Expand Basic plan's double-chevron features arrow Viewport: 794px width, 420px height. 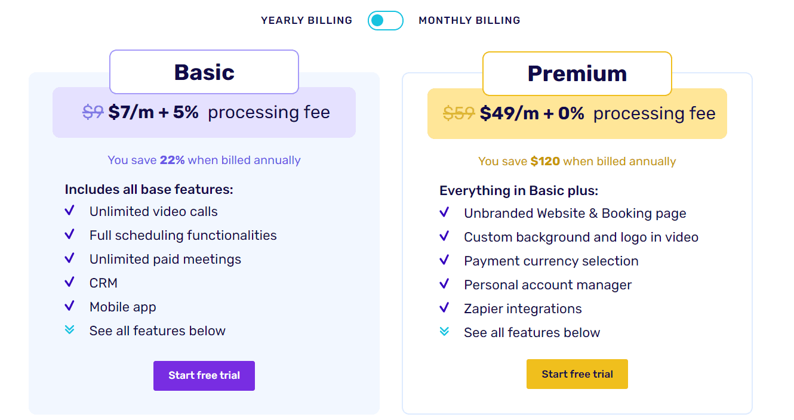(x=69, y=330)
